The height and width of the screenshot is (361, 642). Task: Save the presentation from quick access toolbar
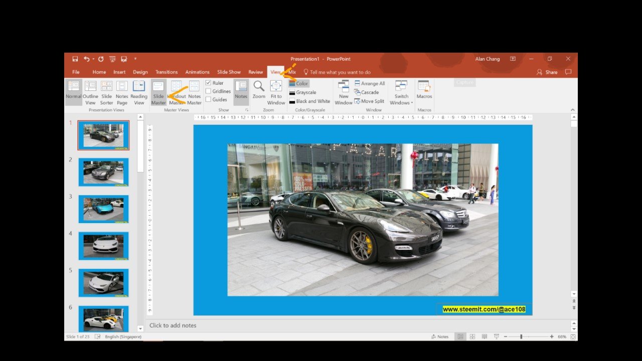coord(75,59)
